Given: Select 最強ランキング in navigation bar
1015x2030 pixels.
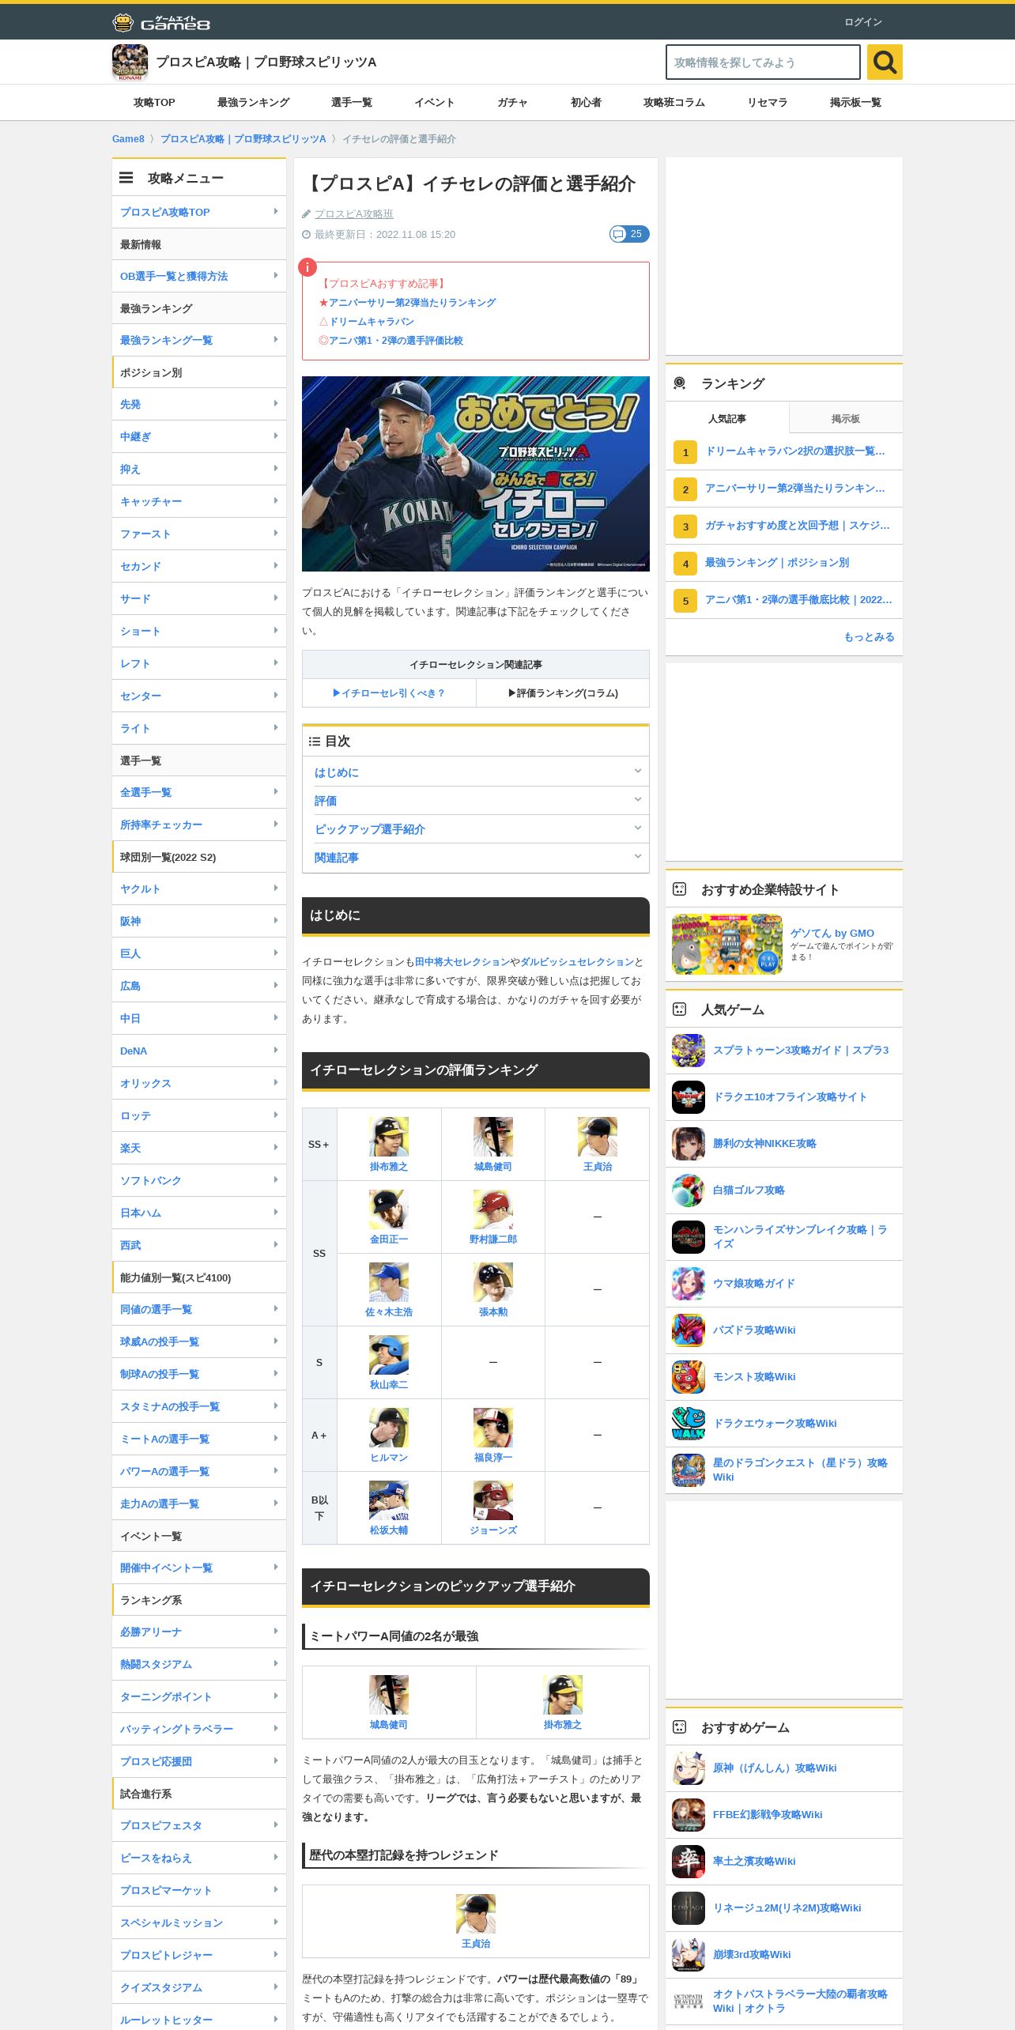Looking at the screenshot, I should point(253,103).
